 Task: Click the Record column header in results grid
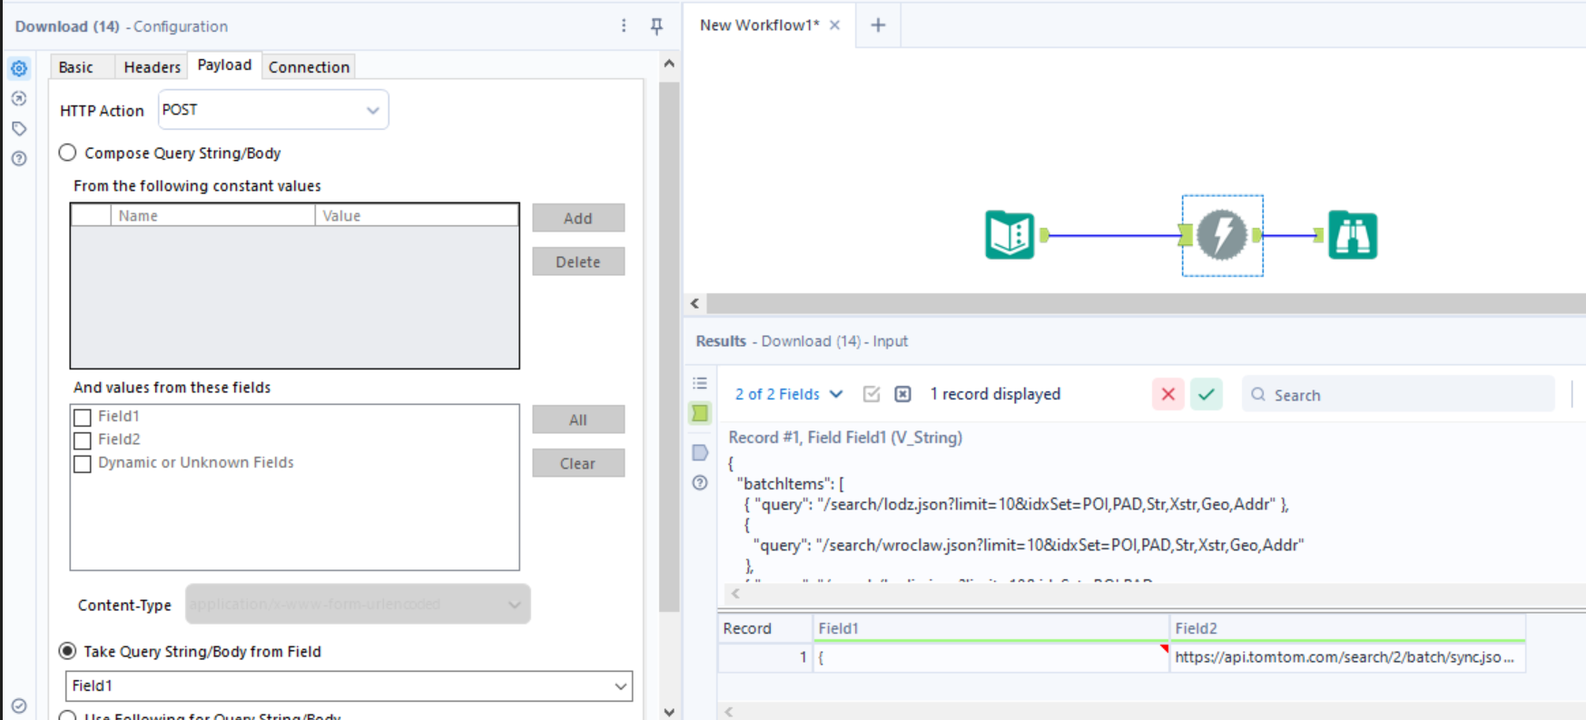click(765, 628)
